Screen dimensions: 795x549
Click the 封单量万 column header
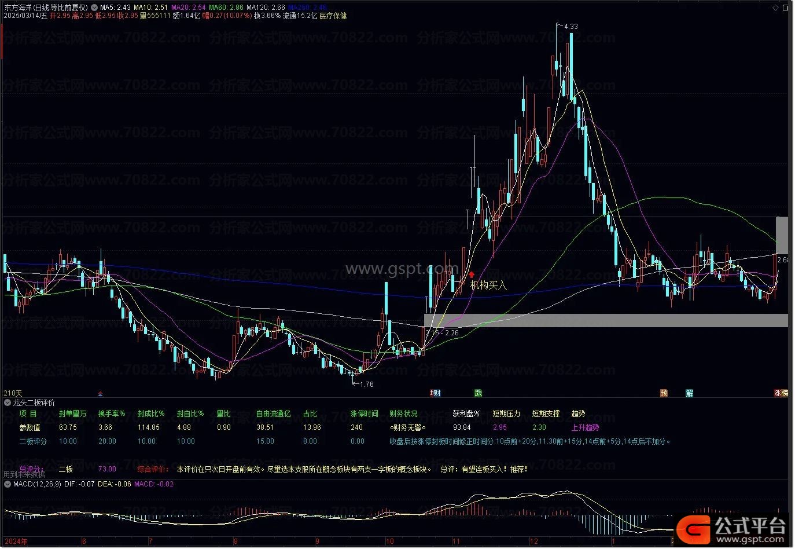[72, 413]
